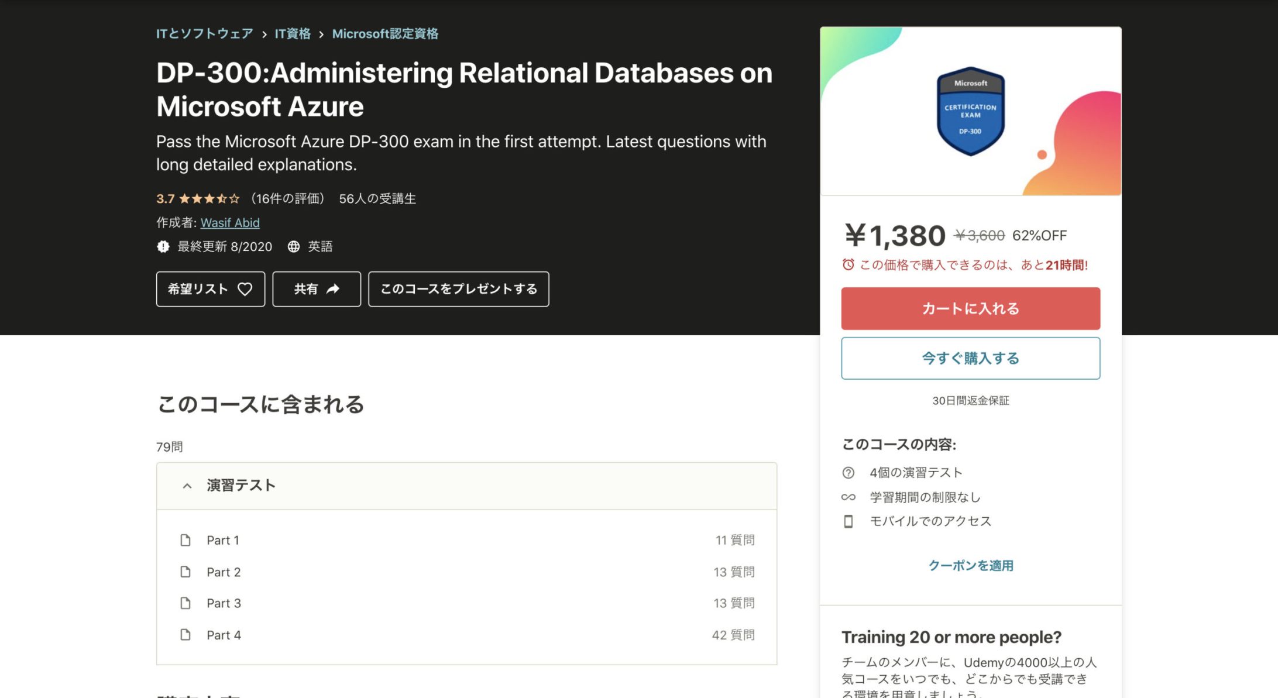Add course to wishlist with 希望リスト
The width and height of the screenshot is (1278, 698).
[211, 289]
